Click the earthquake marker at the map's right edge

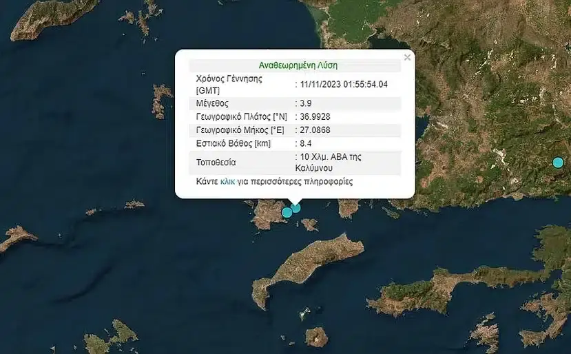[x=558, y=163]
